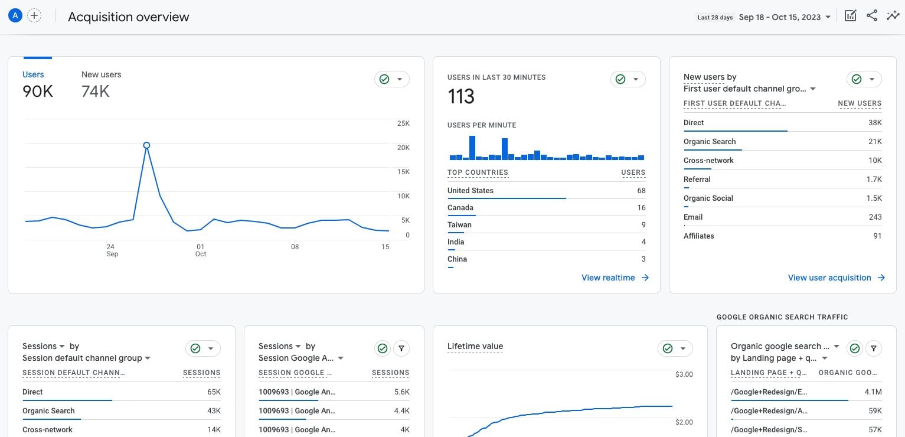Click the filter icon on Organic google search card
The height and width of the screenshot is (437, 905).
874,348
